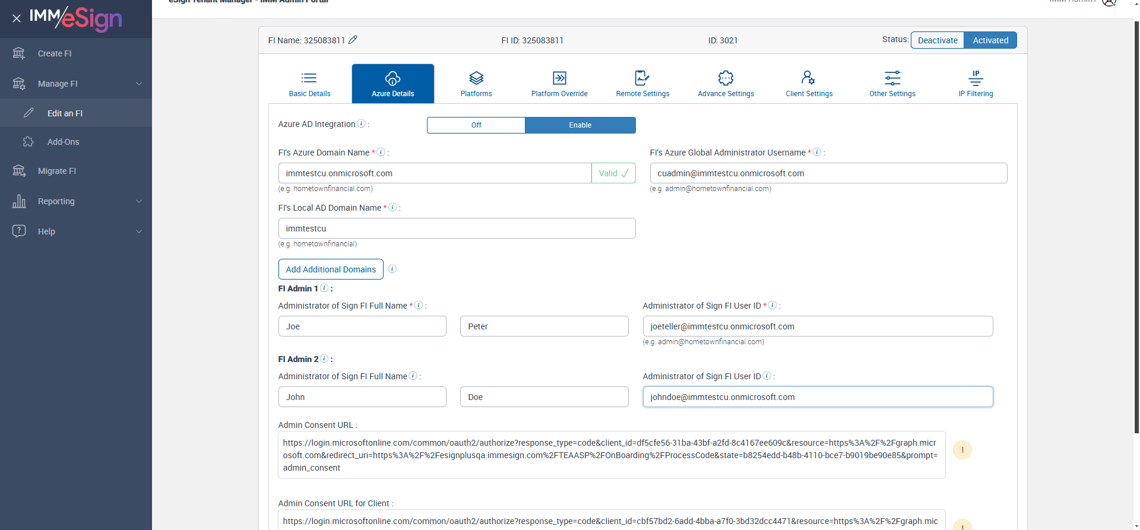Click the Create FI bank icon
The height and width of the screenshot is (530, 1140).
(x=19, y=53)
